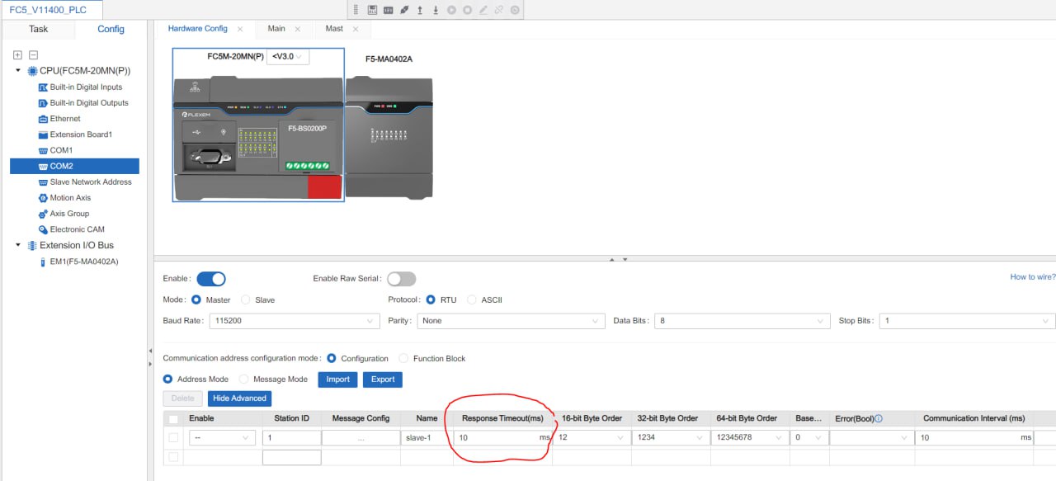Screen dimensions: 1056x481
Task: Check the header select-all checkbox in the table
Action: tap(173, 419)
